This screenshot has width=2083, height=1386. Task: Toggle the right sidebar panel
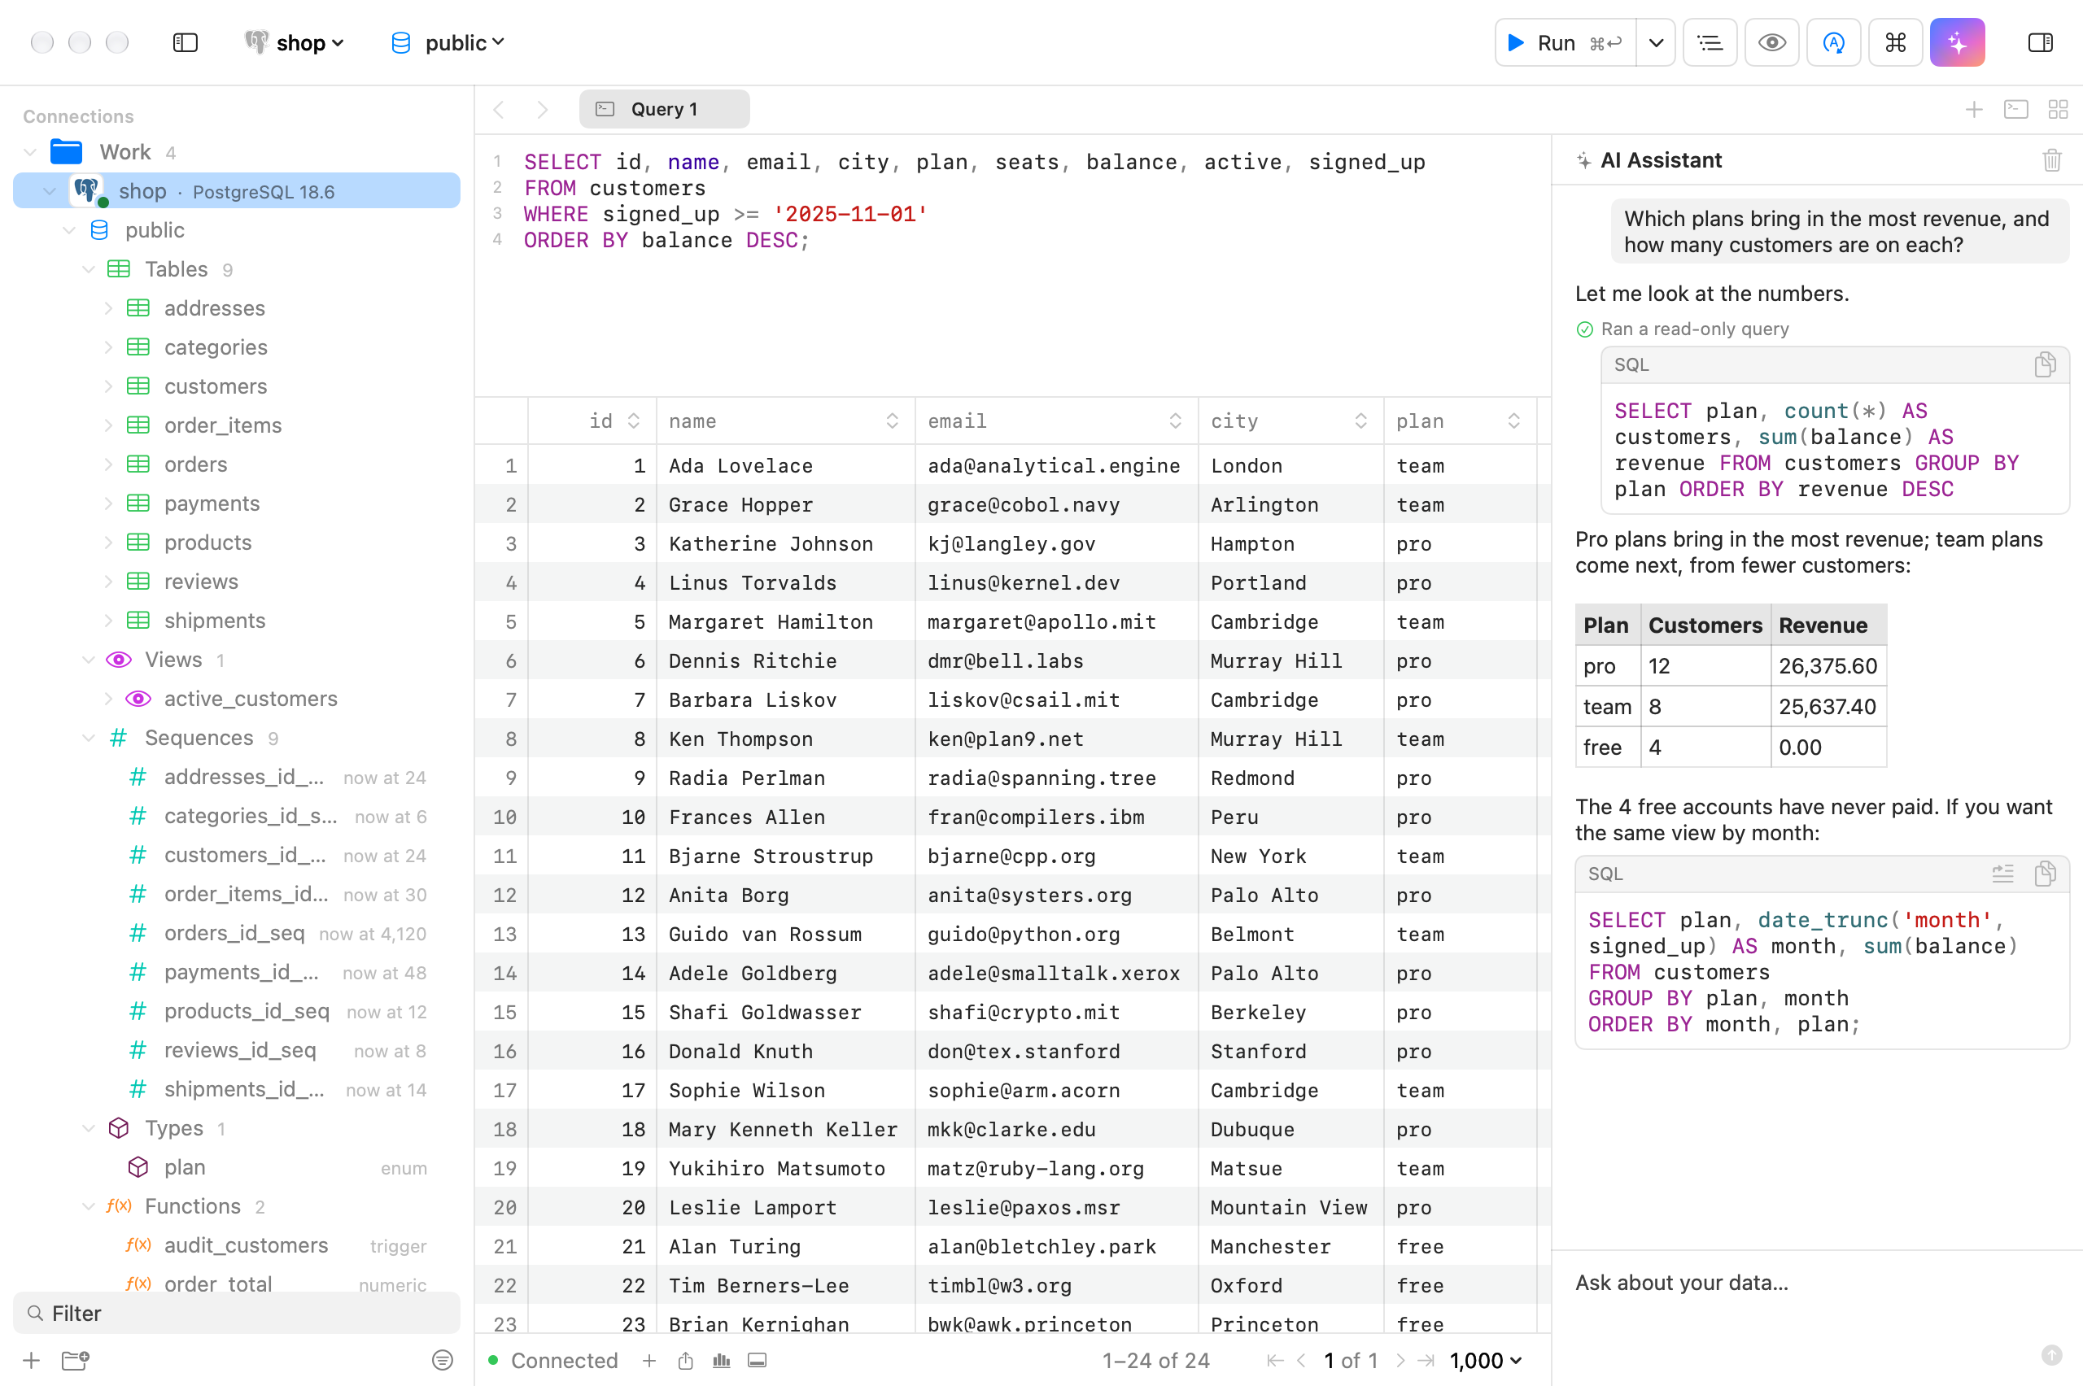click(x=2040, y=42)
